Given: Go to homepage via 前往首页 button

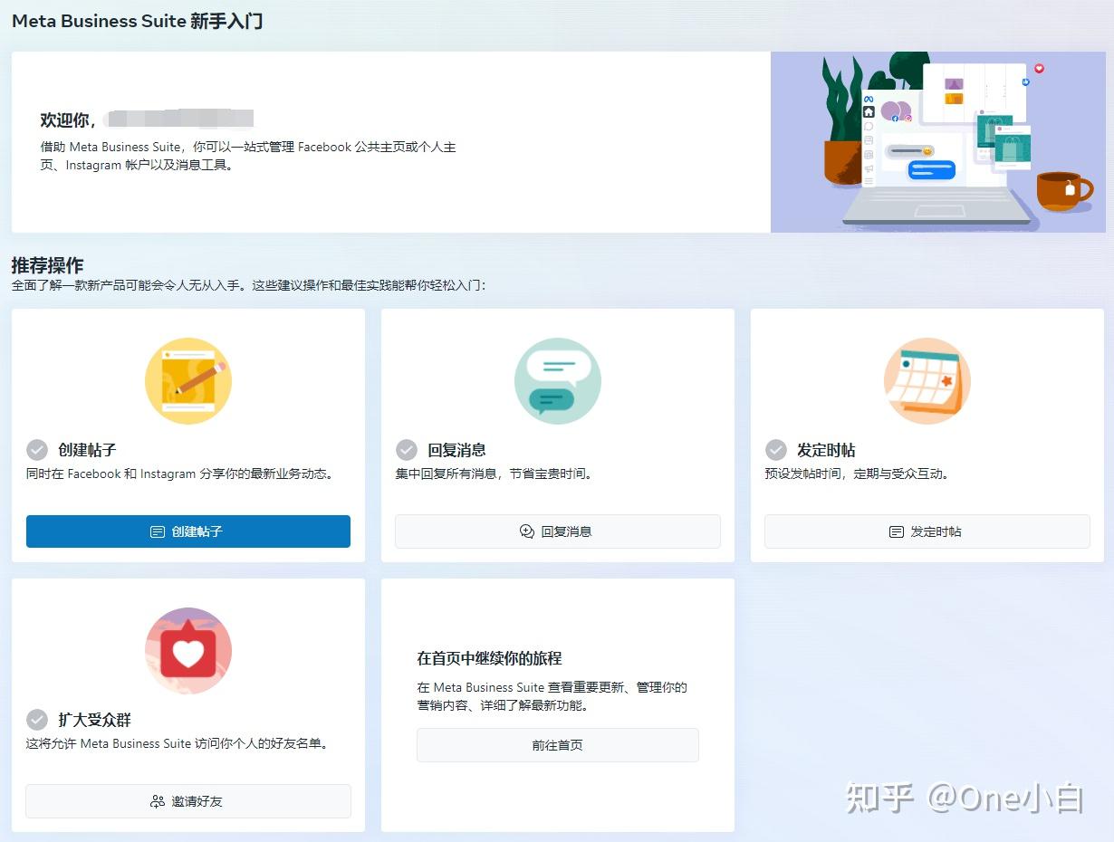Looking at the screenshot, I should pos(557,745).
